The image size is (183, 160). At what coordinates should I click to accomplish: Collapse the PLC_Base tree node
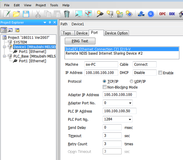4,56
